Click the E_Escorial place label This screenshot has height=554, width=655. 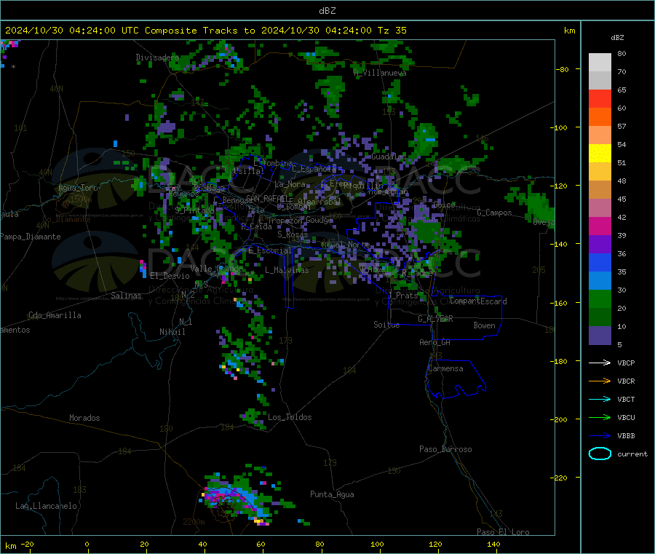tap(270, 250)
